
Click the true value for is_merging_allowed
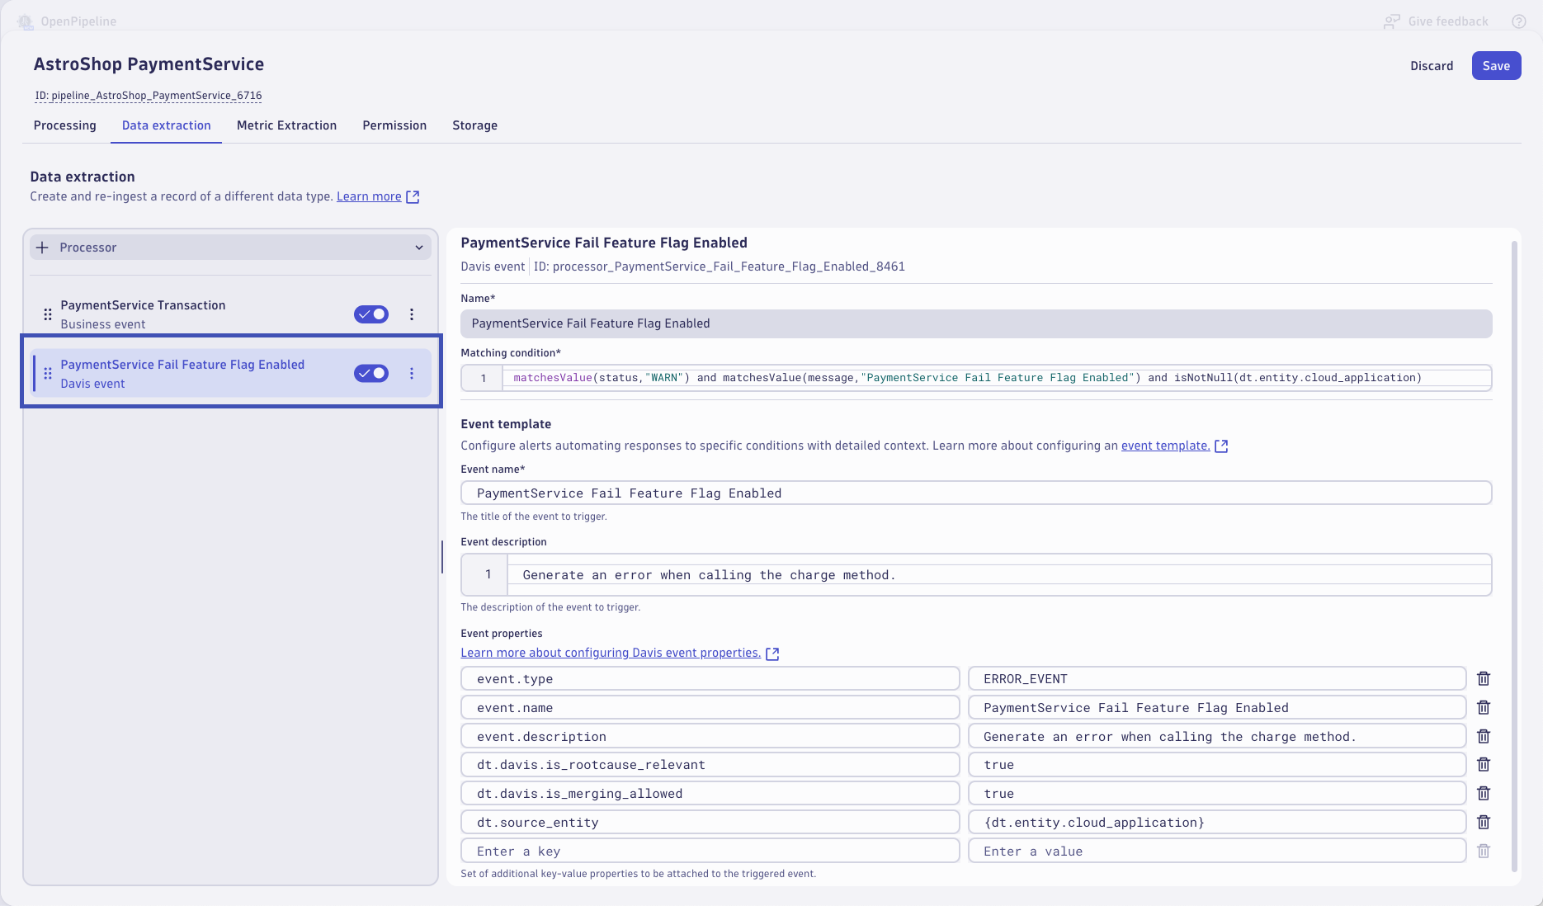coord(1216,793)
